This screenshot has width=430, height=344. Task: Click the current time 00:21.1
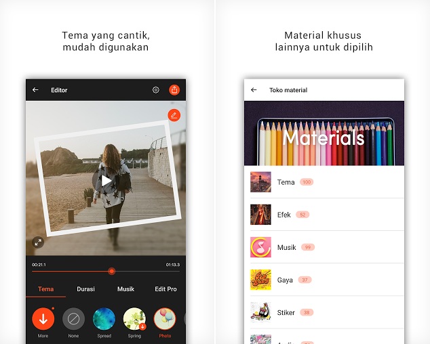click(x=39, y=265)
